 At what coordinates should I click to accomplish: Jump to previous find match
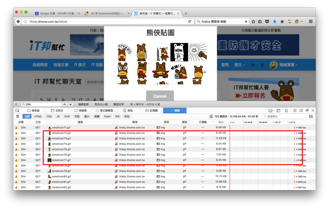pos(65,104)
